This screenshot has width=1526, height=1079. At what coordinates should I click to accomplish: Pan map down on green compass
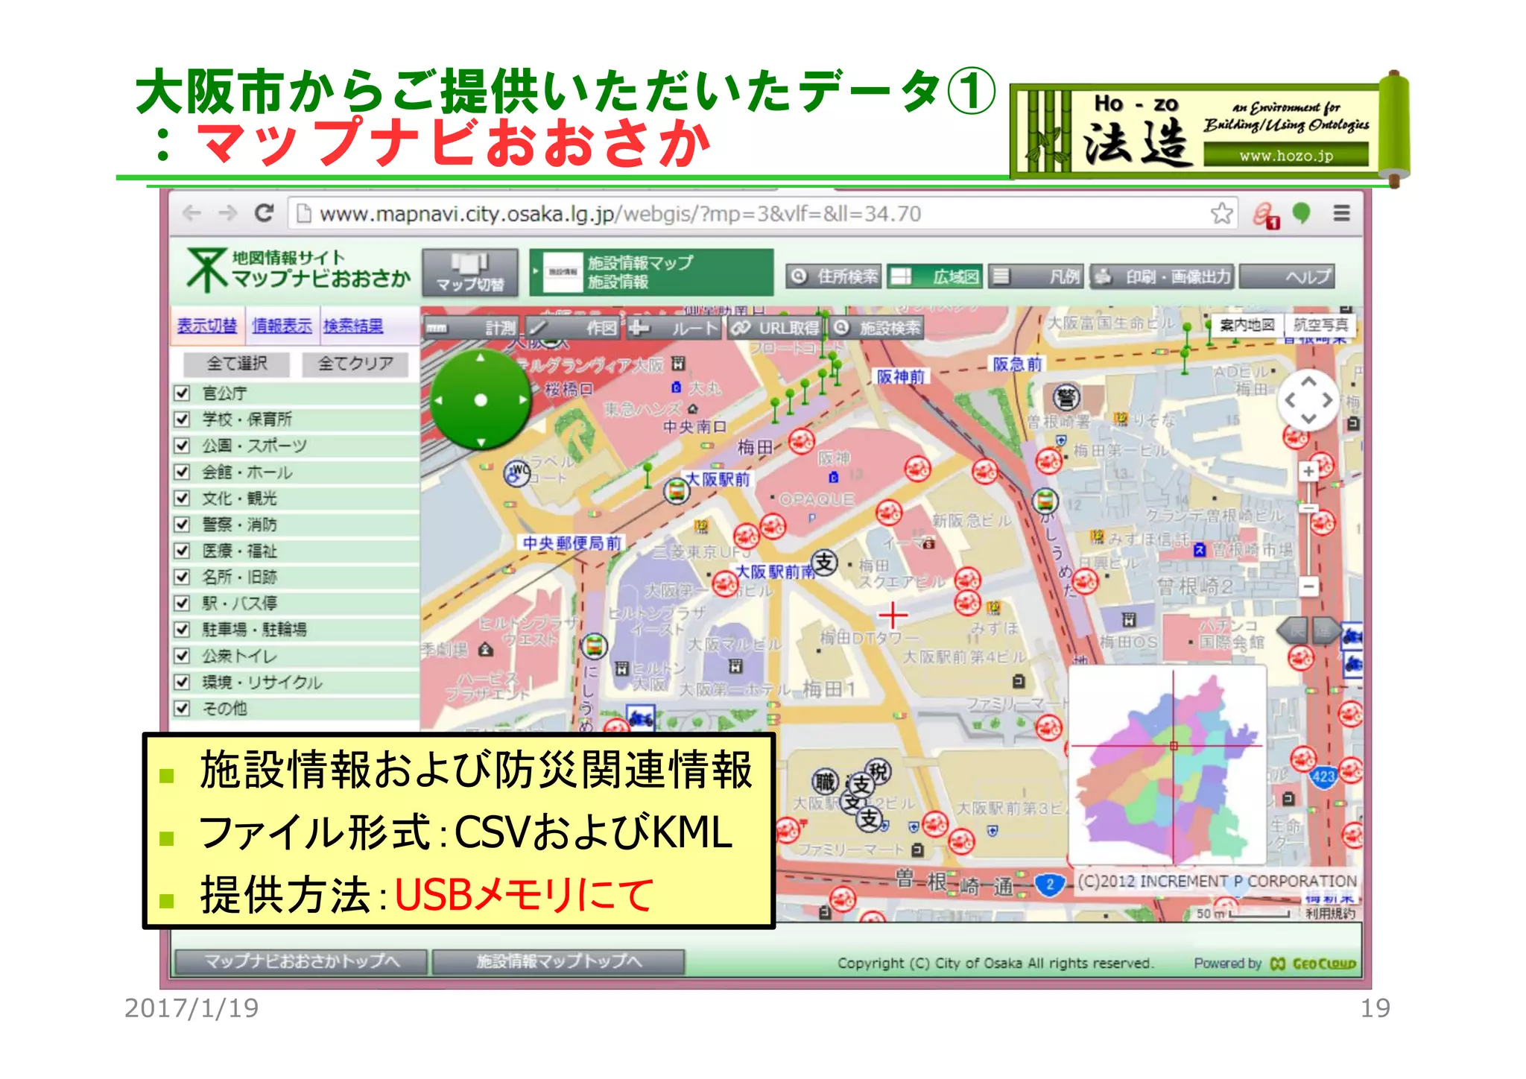[481, 442]
